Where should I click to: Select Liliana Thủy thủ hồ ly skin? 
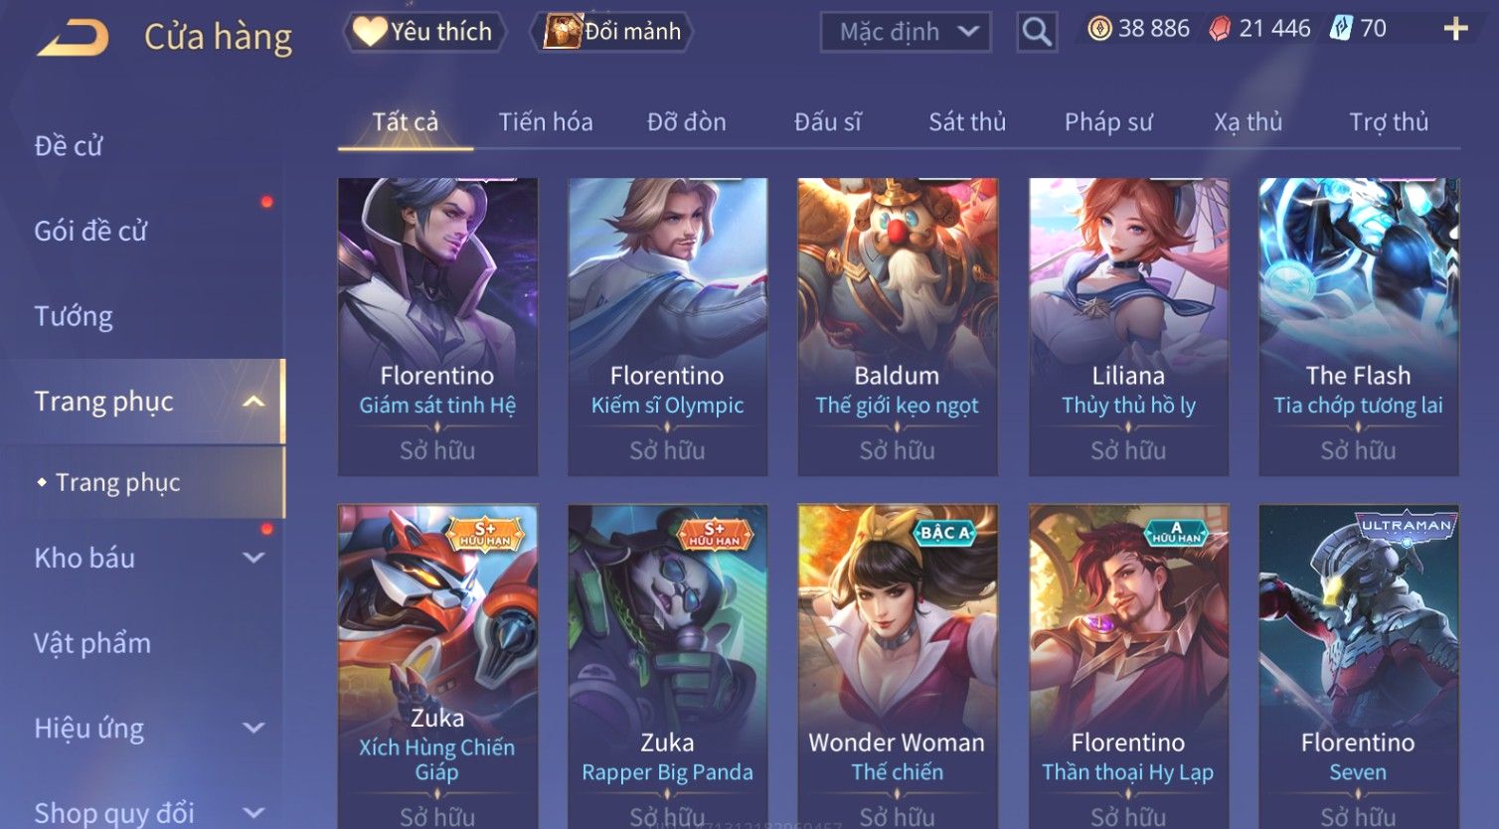(x=1128, y=327)
